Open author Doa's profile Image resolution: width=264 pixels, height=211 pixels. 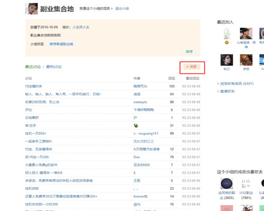coord(137,157)
